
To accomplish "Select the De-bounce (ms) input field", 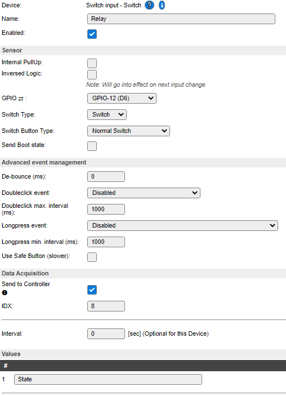I will [106, 176].
